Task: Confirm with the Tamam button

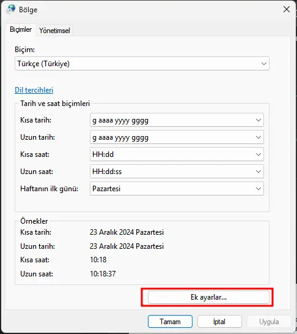Action: pos(170,321)
